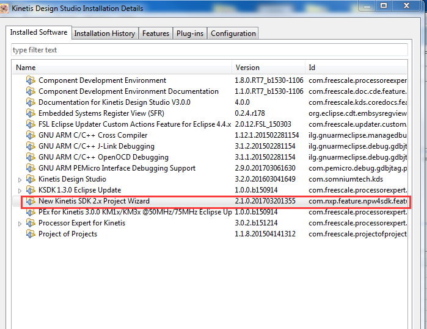Click version 3.0.2.b151214 cell
427x329 pixels.
tap(256, 223)
